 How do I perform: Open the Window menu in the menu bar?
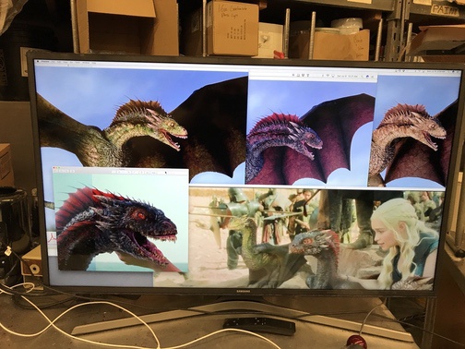pos(87,63)
